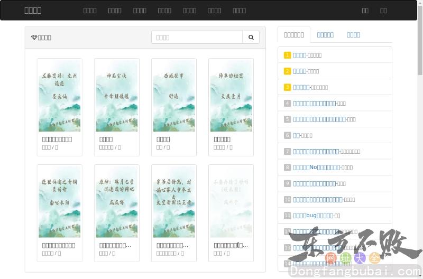Open ranking entry 11 containing 'bug'
423x279 pixels.
313,216
